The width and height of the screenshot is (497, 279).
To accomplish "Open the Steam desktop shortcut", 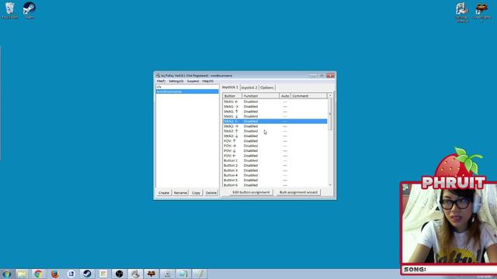I will (30, 10).
